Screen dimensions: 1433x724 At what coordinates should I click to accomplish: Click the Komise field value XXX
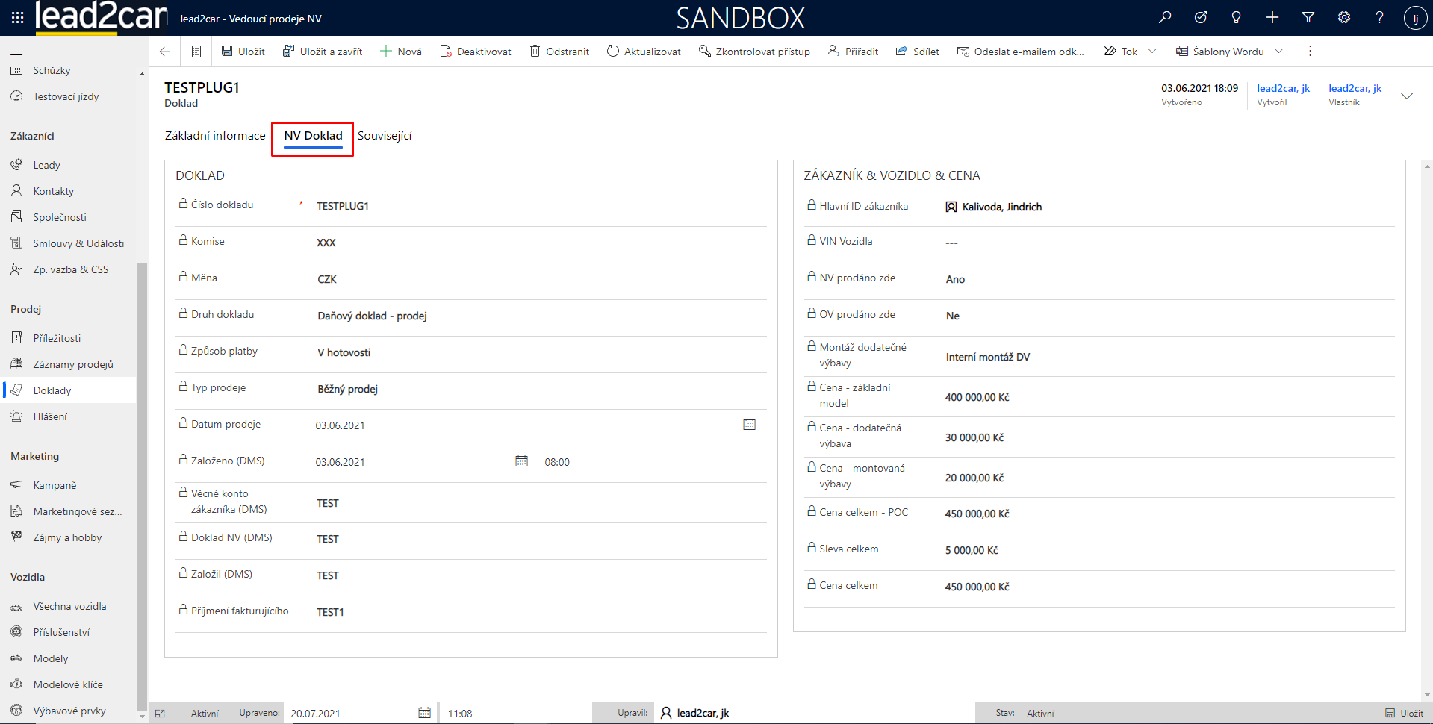pos(326,243)
